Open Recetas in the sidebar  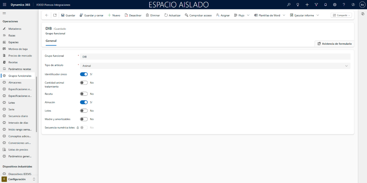[x=13, y=62]
